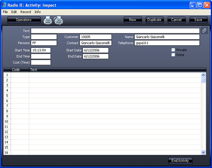Open the Operations dropdown menu
The image size is (212, 168).
[x=24, y=20]
